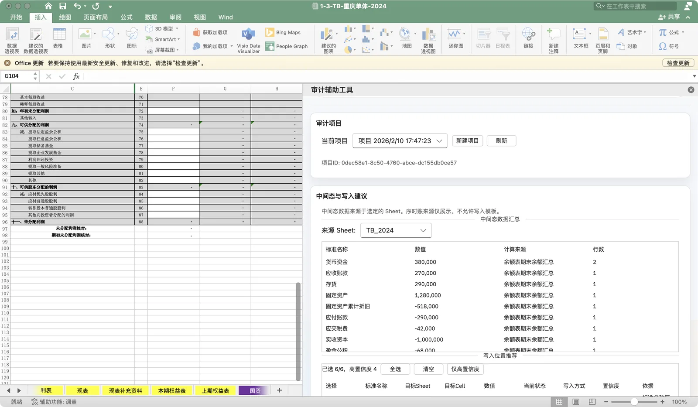Click the redo icon

tap(96, 6)
